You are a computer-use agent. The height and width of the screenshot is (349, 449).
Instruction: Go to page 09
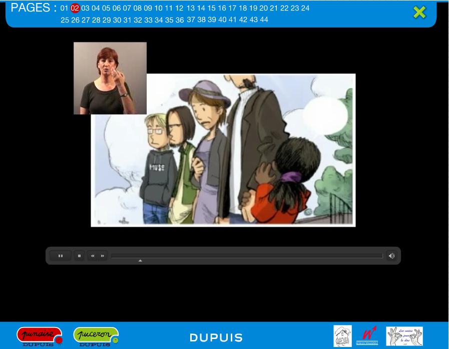tap(148, 8)
